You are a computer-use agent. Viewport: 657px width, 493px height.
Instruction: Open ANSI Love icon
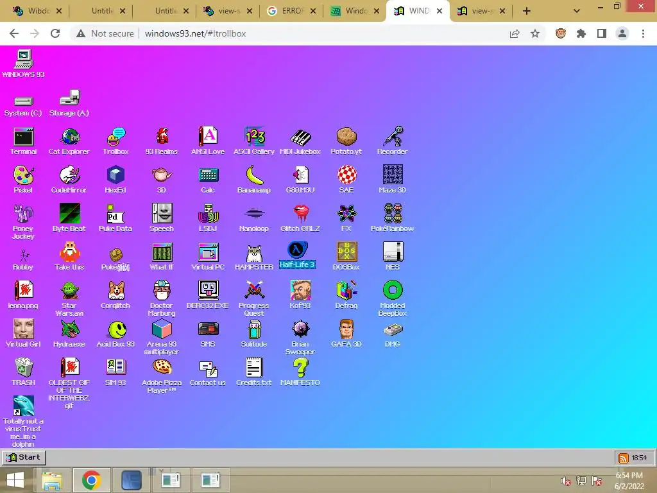point(208,141)
